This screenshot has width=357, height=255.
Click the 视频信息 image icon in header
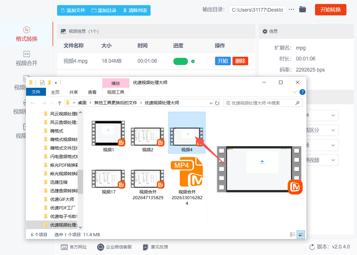63,31
